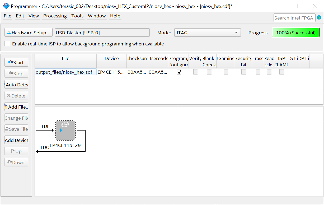The width and height of the screenshot is (324, 205).
Task: Click the Start programming button
Action: [x=16, y=62]
